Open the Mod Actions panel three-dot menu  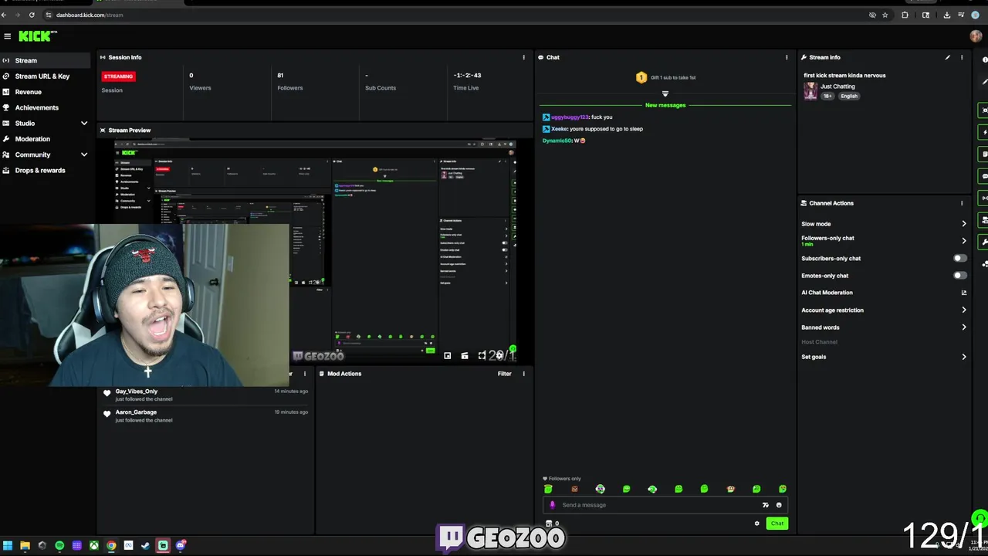[x=523, y=374]
